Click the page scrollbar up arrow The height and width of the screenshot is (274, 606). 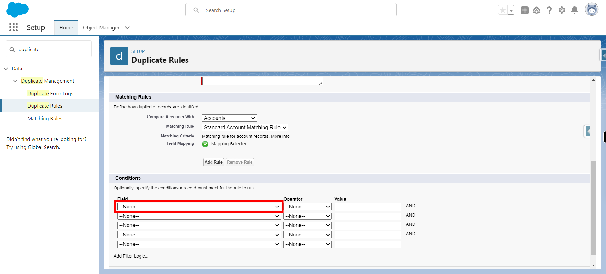593,81
